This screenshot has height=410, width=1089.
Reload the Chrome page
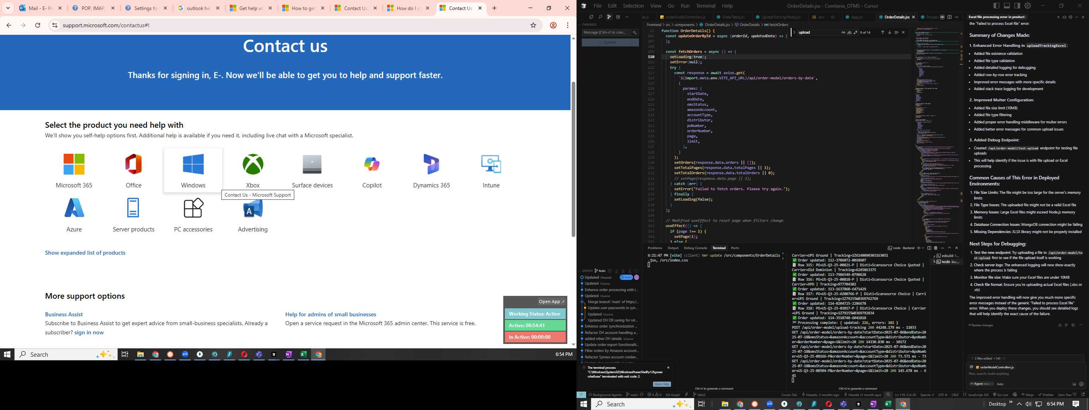tap(38, 25)
